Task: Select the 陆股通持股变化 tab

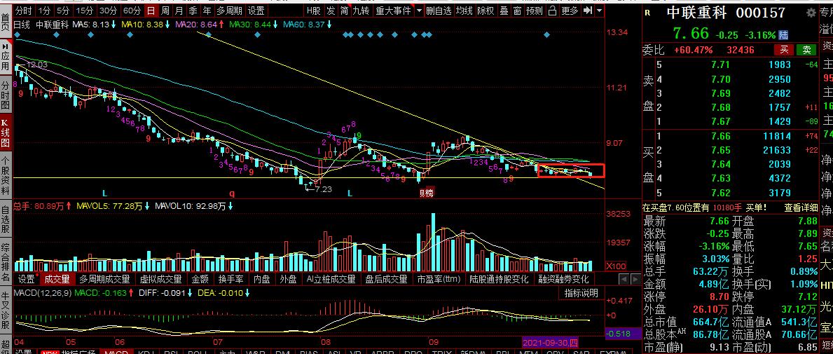Action: pyautogui.click(x=499, y=278)
